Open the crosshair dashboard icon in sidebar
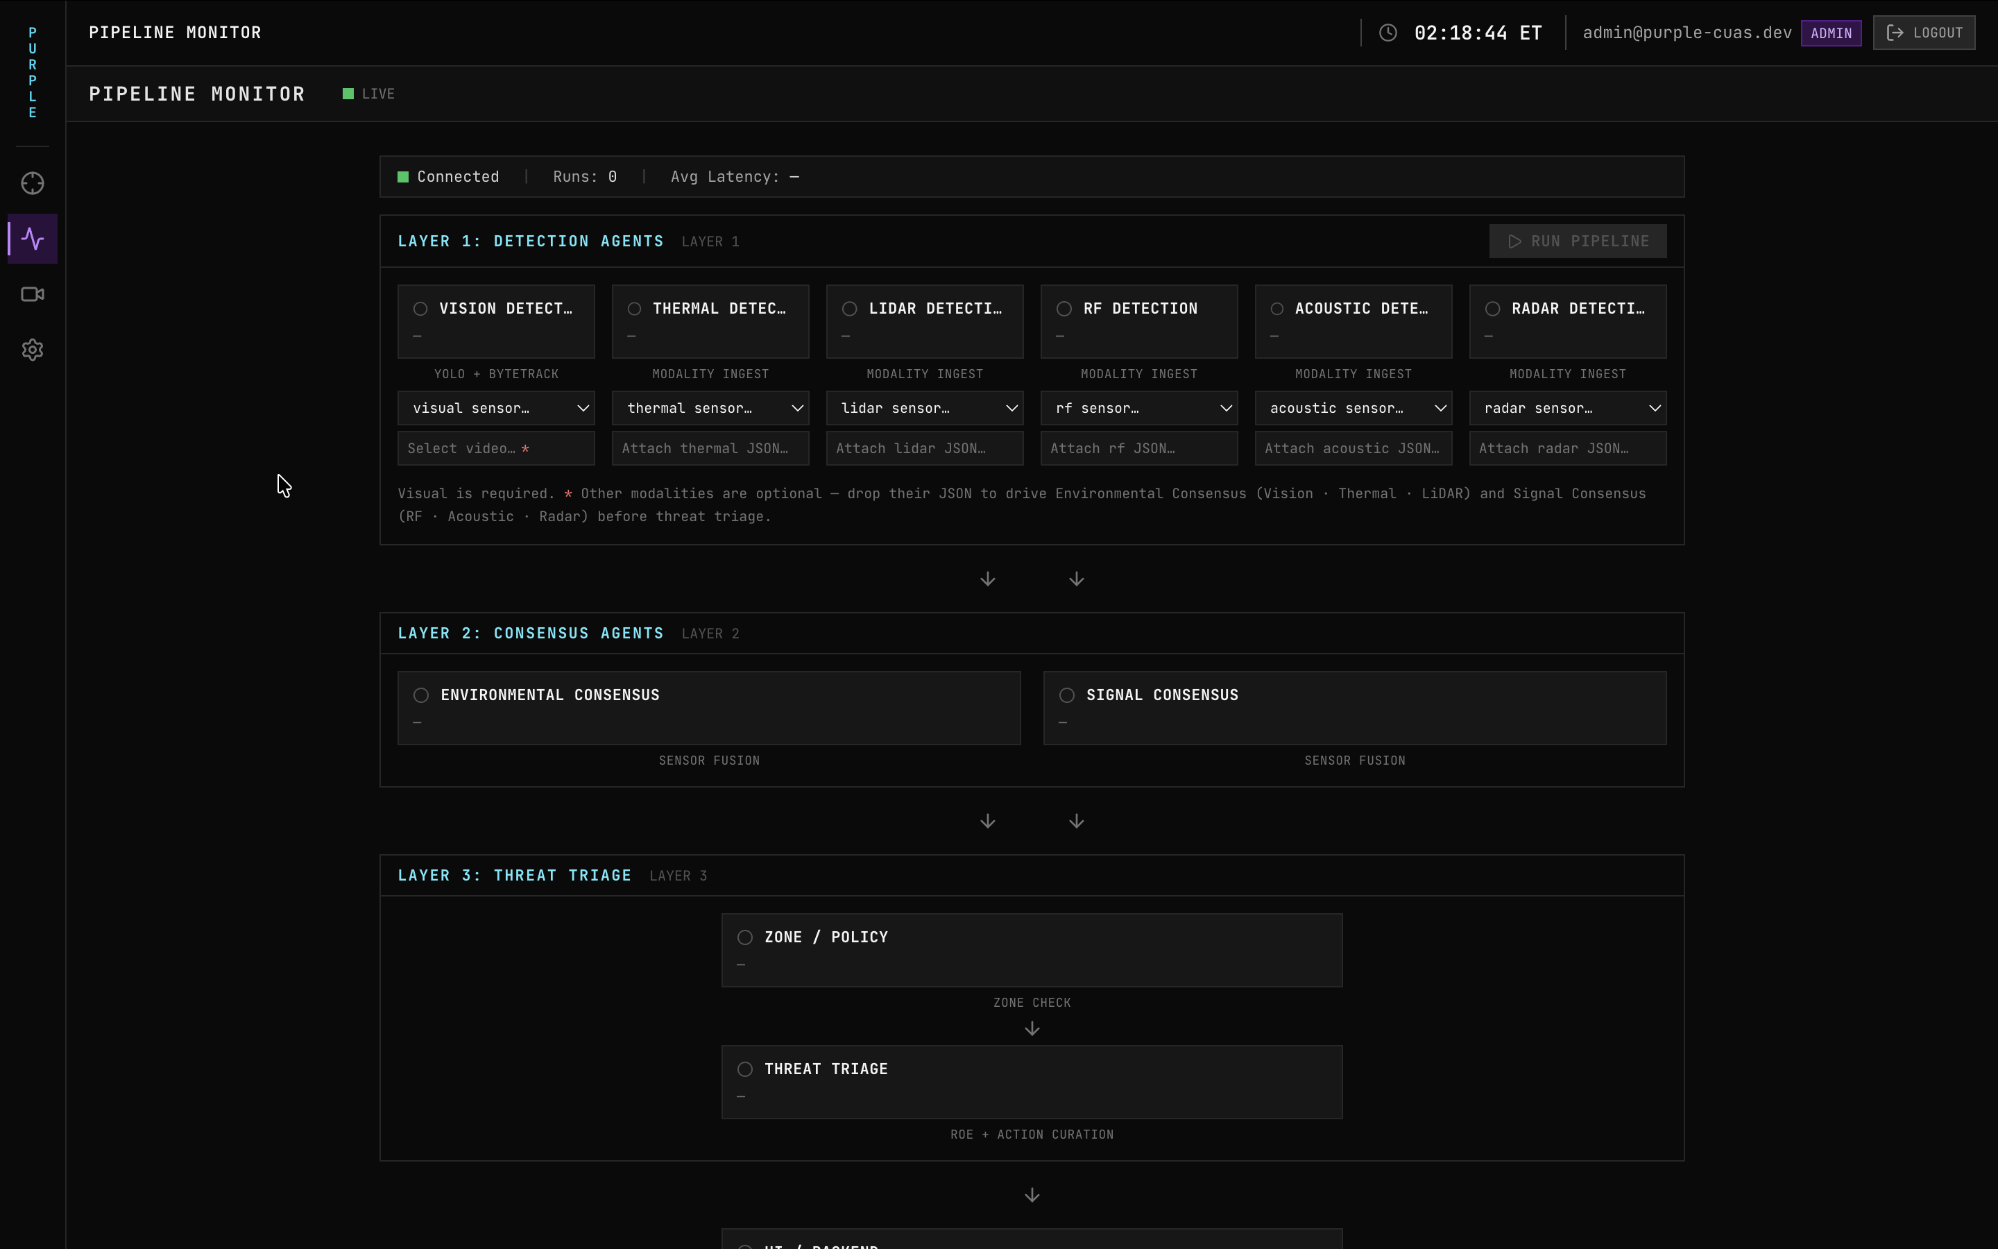The height and width of the screenshot is (1249, 1998). coord(32,183)
